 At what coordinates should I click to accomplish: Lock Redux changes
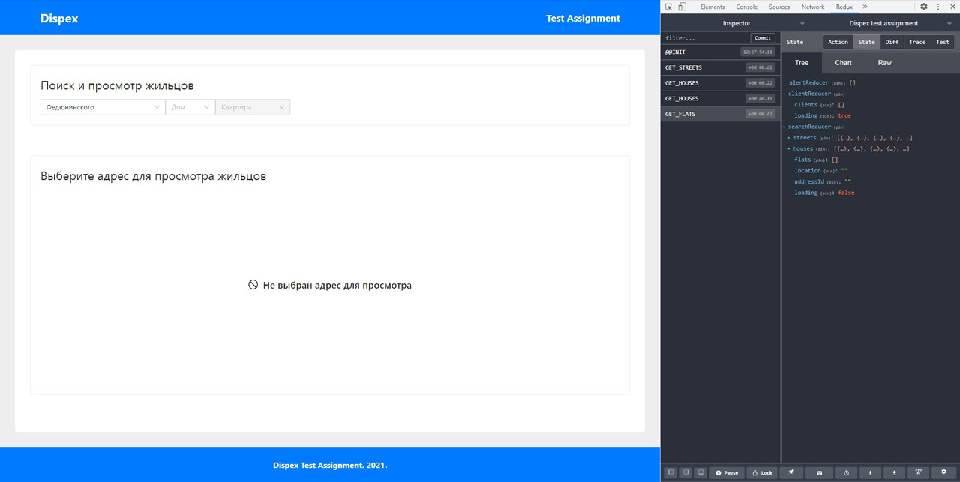(762, 472)
